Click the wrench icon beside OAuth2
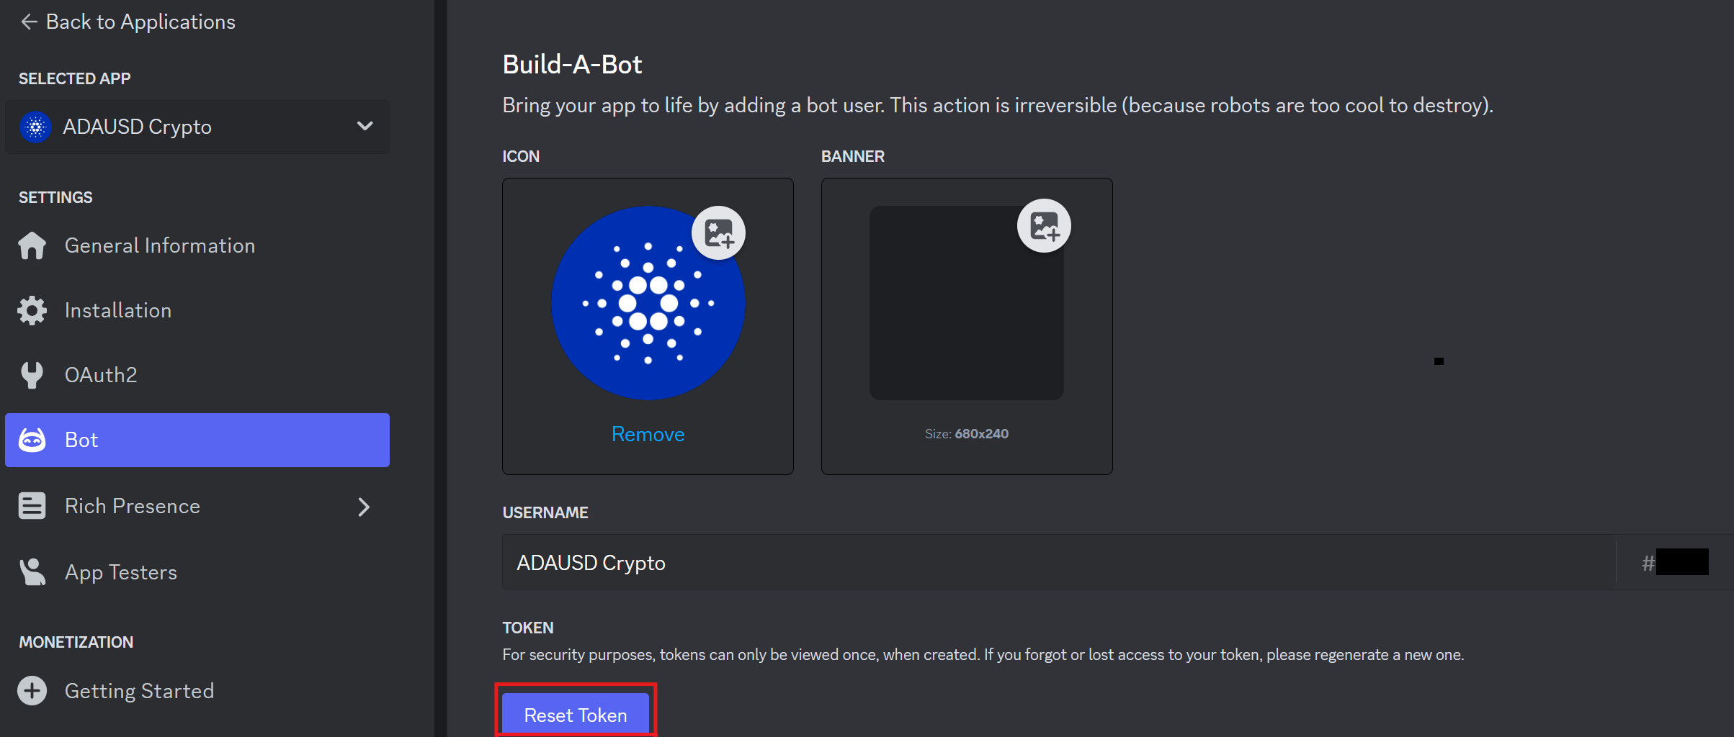Viewport: 1734px width, 737px height. [x=32, y=375]
